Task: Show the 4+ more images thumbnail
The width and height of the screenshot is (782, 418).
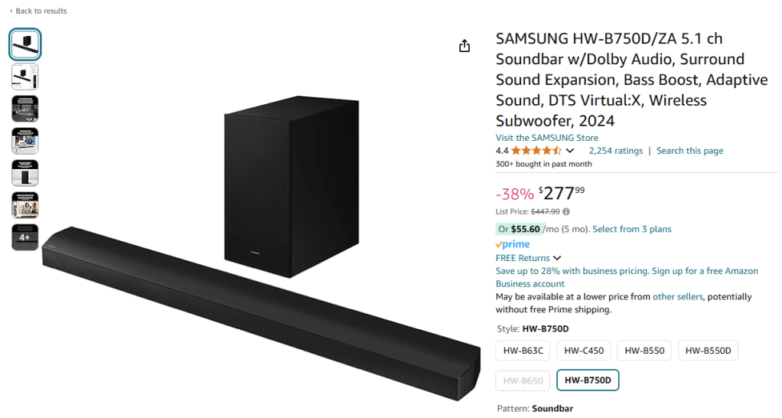Action: click(x=24, y=237)
